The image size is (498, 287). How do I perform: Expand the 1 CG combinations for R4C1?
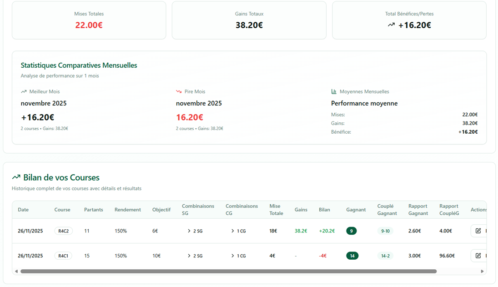click(x=238, y=256)
